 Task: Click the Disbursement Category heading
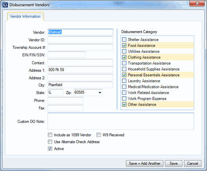[139, 32]
